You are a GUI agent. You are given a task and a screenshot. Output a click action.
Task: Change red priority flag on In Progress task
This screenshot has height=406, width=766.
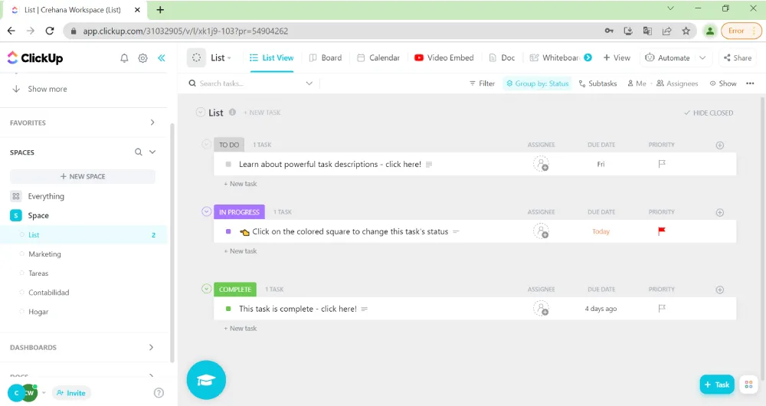(x=662, y=231)
